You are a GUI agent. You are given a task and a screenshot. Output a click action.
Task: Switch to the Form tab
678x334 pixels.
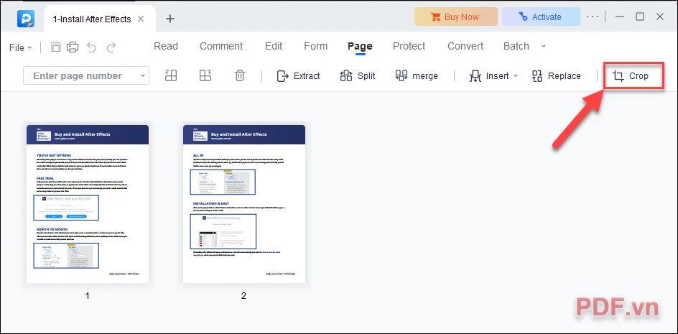point(315,46)
